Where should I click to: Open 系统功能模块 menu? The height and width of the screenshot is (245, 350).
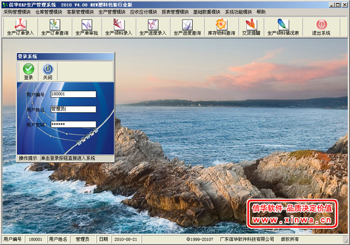pos(238,12)
